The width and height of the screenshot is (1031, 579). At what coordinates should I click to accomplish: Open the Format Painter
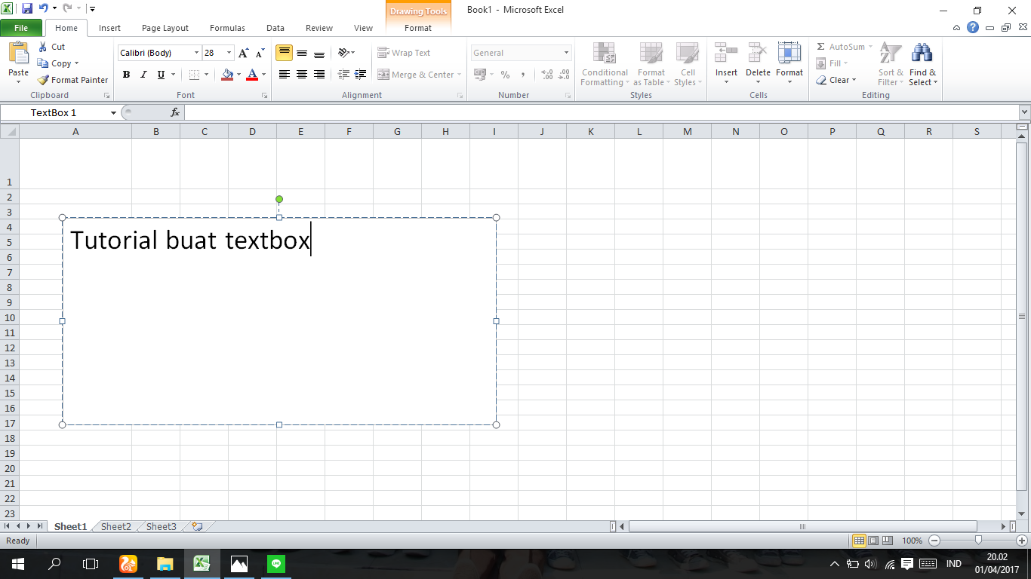tap(72, 79)
